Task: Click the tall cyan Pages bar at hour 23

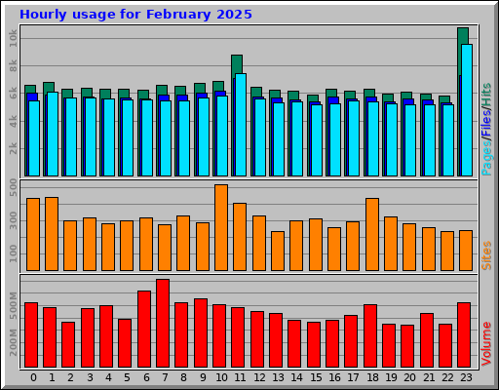Action: tap(467, 110)
